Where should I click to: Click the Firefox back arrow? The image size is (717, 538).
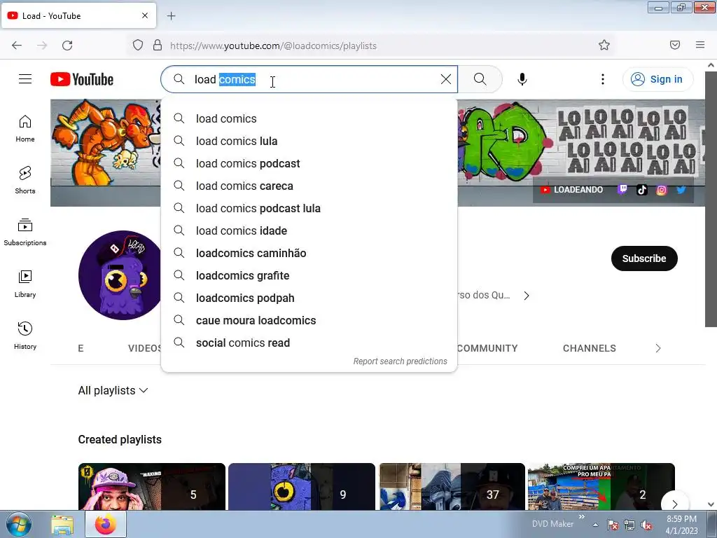click(17, 45)
